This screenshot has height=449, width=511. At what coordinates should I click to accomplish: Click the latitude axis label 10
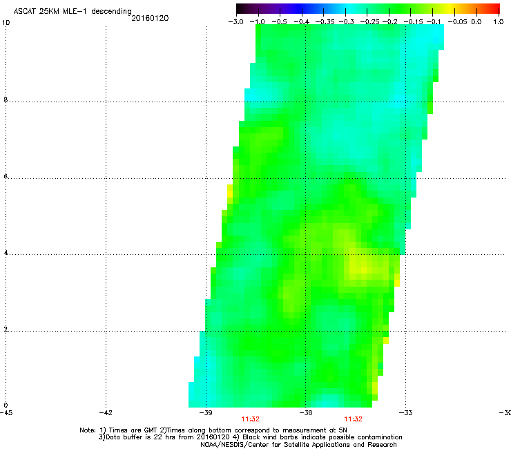[x=6, y=23]
